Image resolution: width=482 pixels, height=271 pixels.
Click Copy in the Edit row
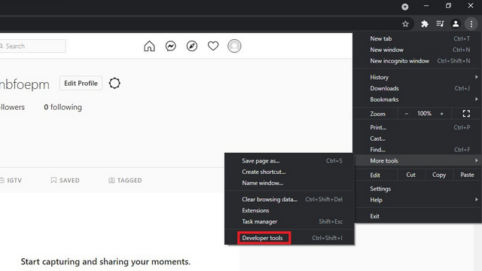point(439,175)
